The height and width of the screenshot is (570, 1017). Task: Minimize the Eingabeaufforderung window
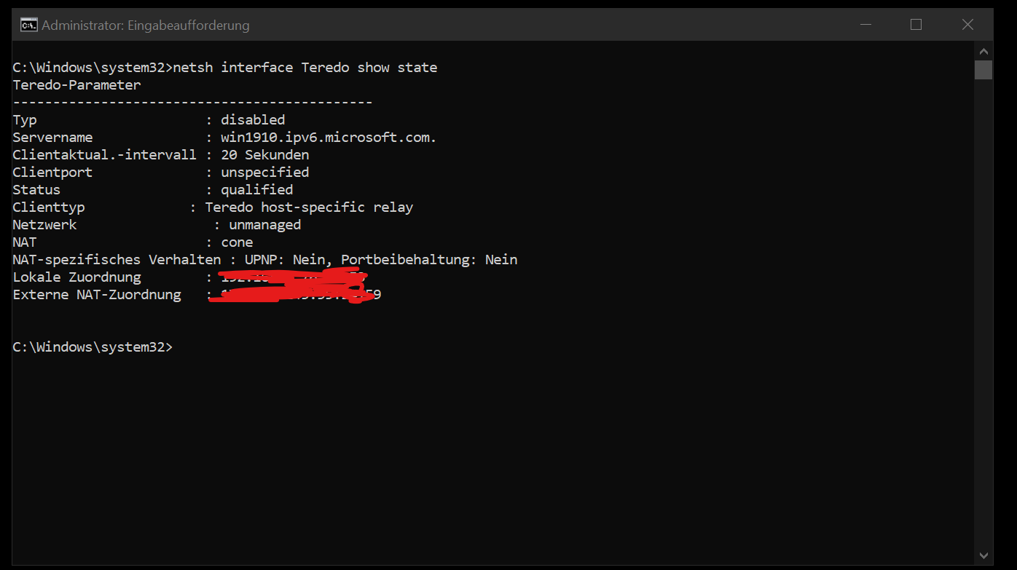click(x=865, y=25)
